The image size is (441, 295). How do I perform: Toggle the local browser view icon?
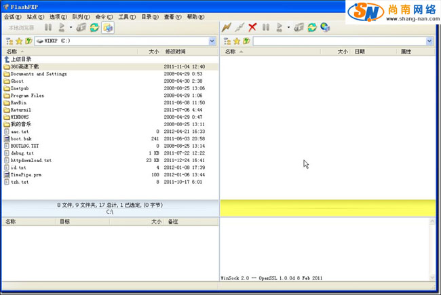coord(108,28)
